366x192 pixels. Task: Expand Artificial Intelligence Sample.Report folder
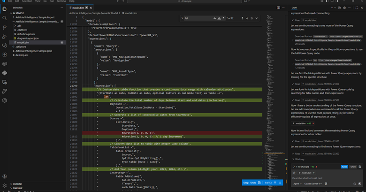(35, 17)
